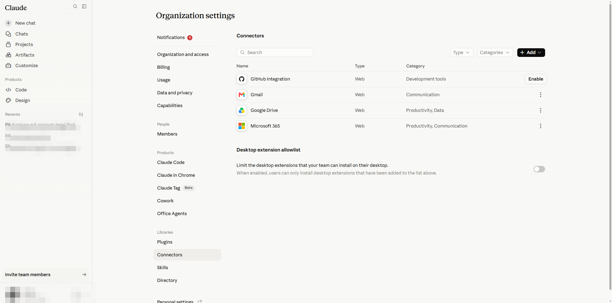The height and width of the screenshot is (303, 612).
Task: Open the Gmail row three-dot menu
Action: 541,95
